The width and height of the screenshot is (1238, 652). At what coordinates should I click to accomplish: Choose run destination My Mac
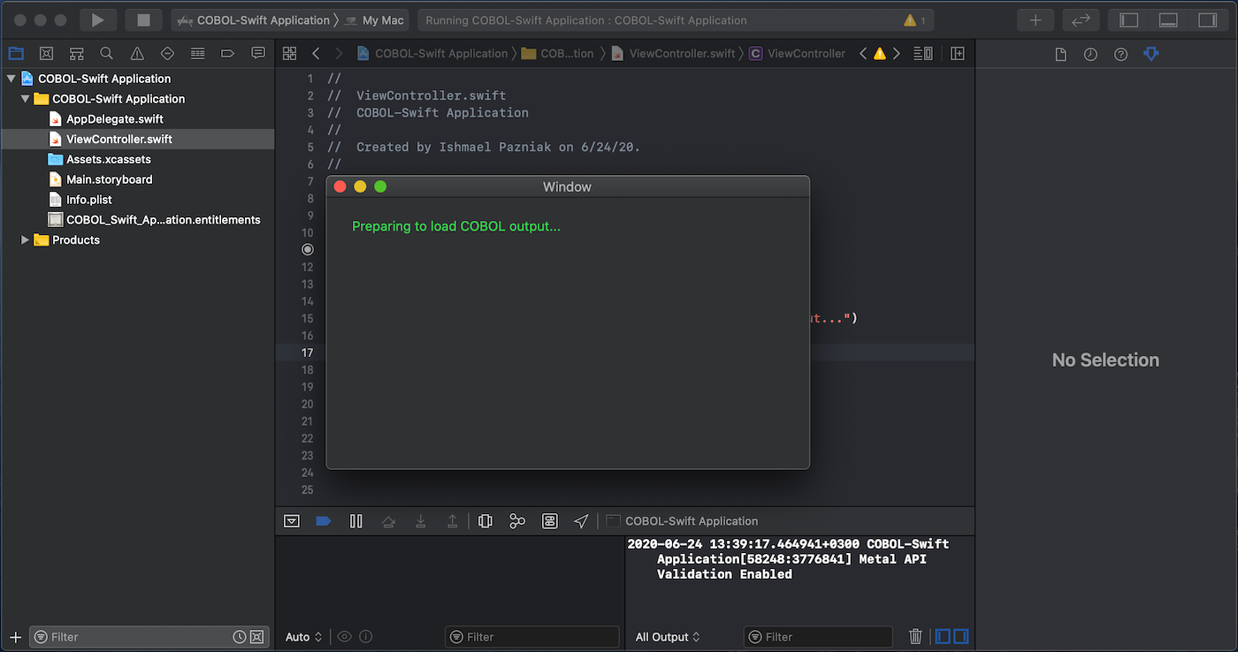(x=375, y=19)
